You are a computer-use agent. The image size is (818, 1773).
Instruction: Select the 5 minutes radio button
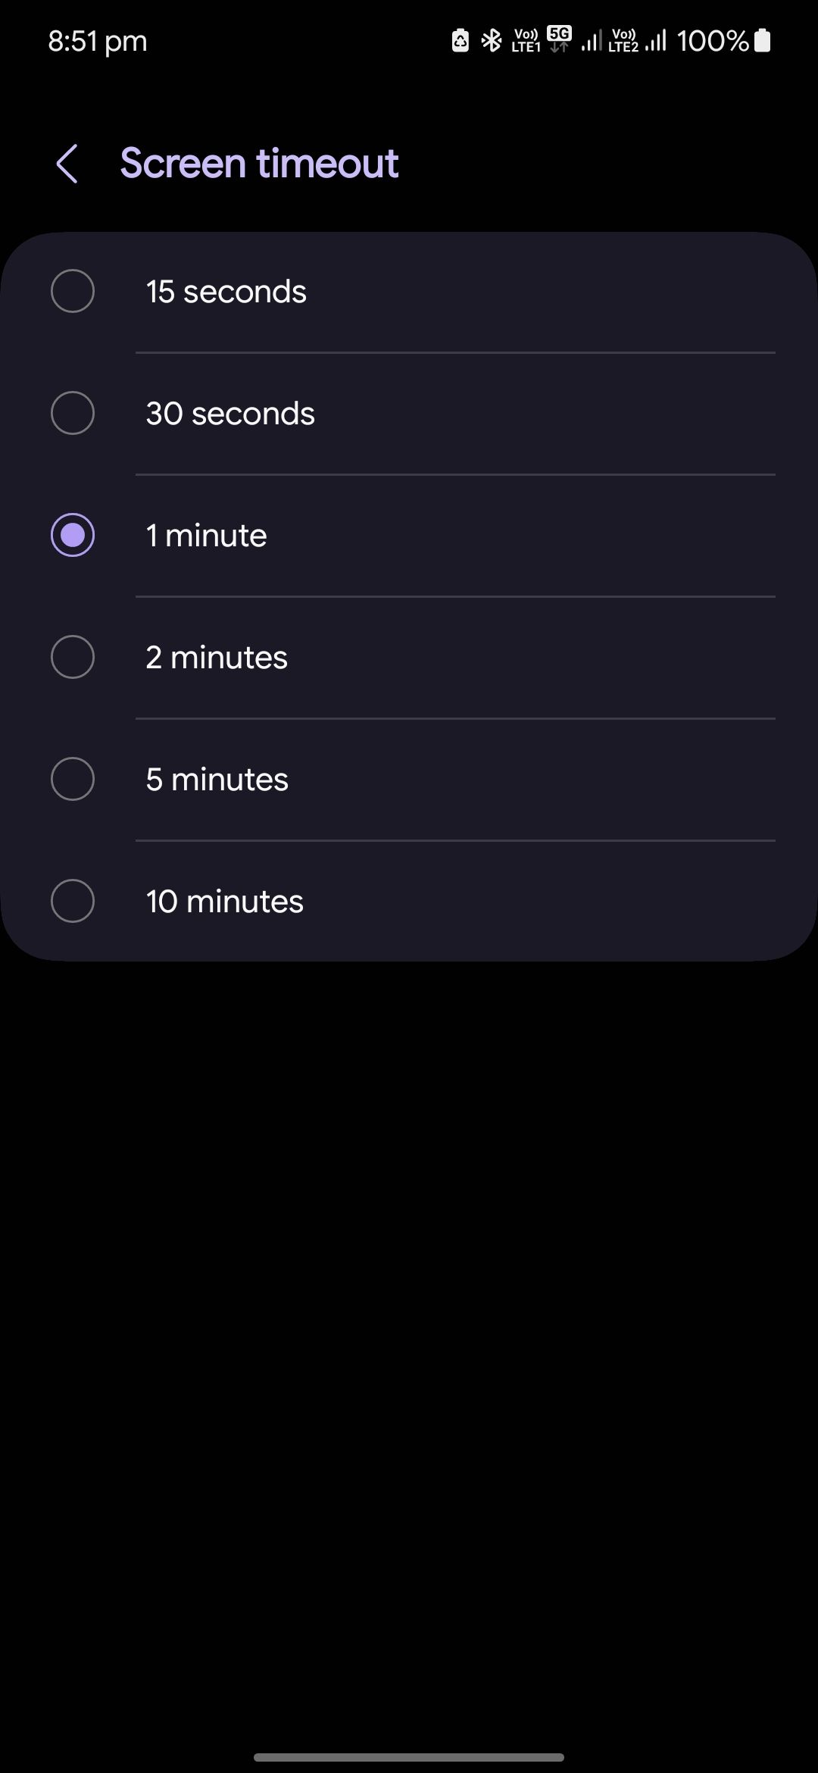pos(73,779)
